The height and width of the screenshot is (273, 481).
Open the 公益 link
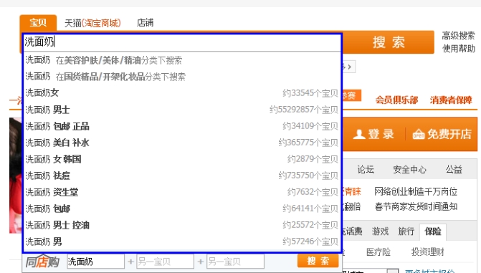pyautogui.click(x=454, y=169)
